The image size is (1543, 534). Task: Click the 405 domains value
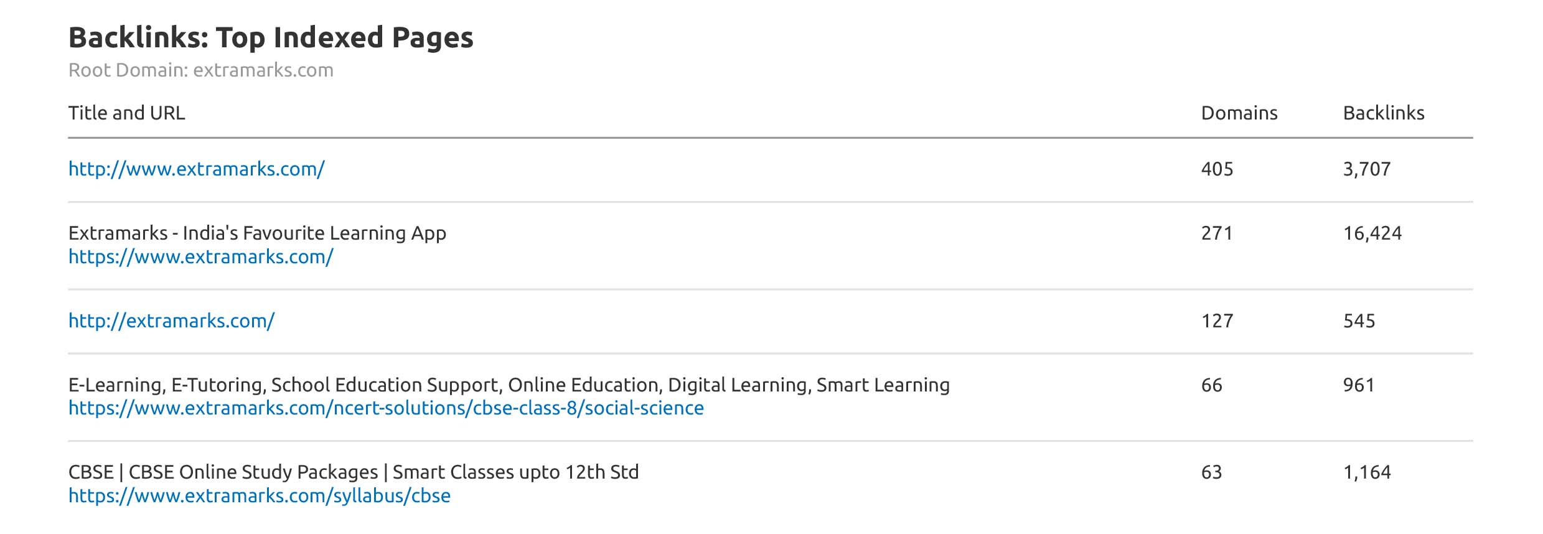pos(1217,169)
